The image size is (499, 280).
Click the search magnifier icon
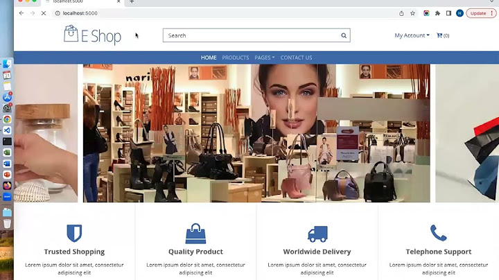(344, 35)
